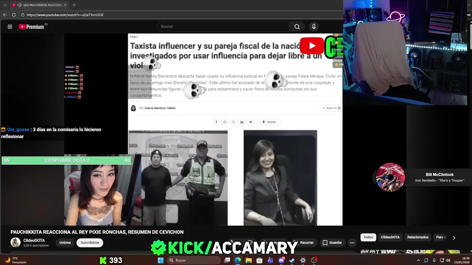This screenshot has height=265, width=472.
Task: Open volume control speaker tray icon
Action: (448, 260)
